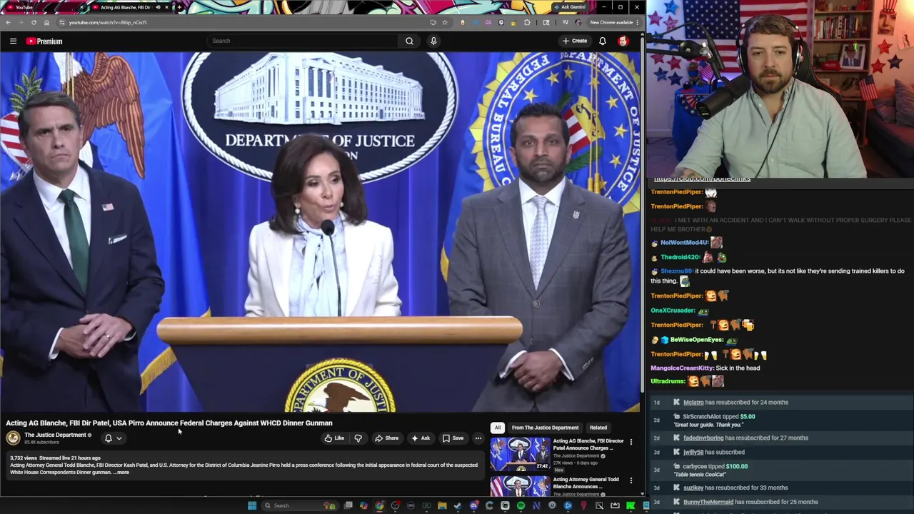Open the Windows Start menu
This screenshot has width=914, height=514.
pos(252,505)
